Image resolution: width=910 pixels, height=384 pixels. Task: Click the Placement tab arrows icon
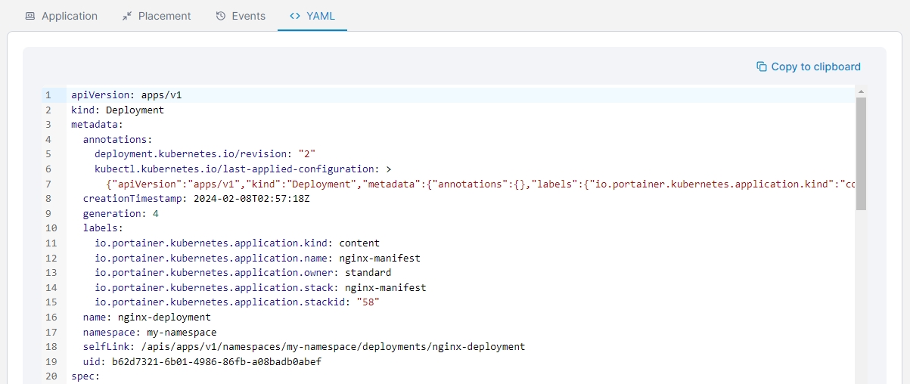[127, 16]
